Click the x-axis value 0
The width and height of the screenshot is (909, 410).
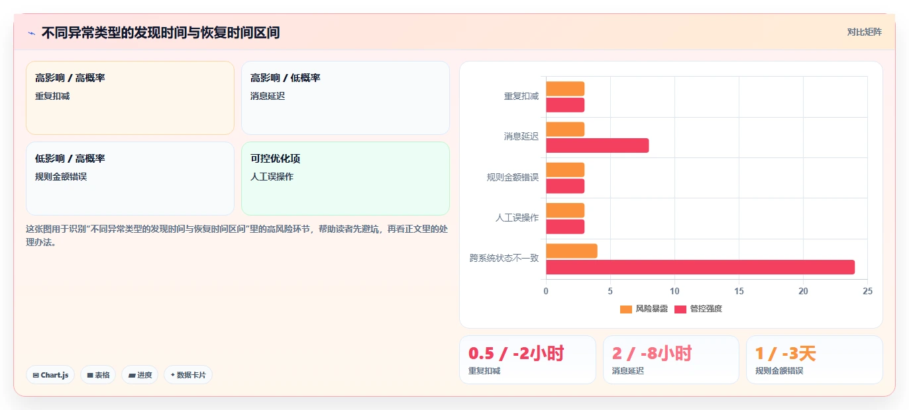(546, 291)
